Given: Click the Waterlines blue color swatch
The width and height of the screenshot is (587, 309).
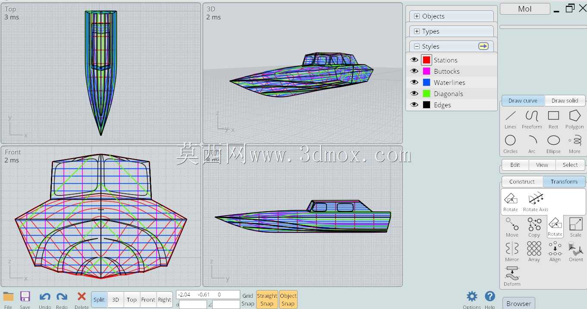Looking at the screenshot, I should pos(427,82).
